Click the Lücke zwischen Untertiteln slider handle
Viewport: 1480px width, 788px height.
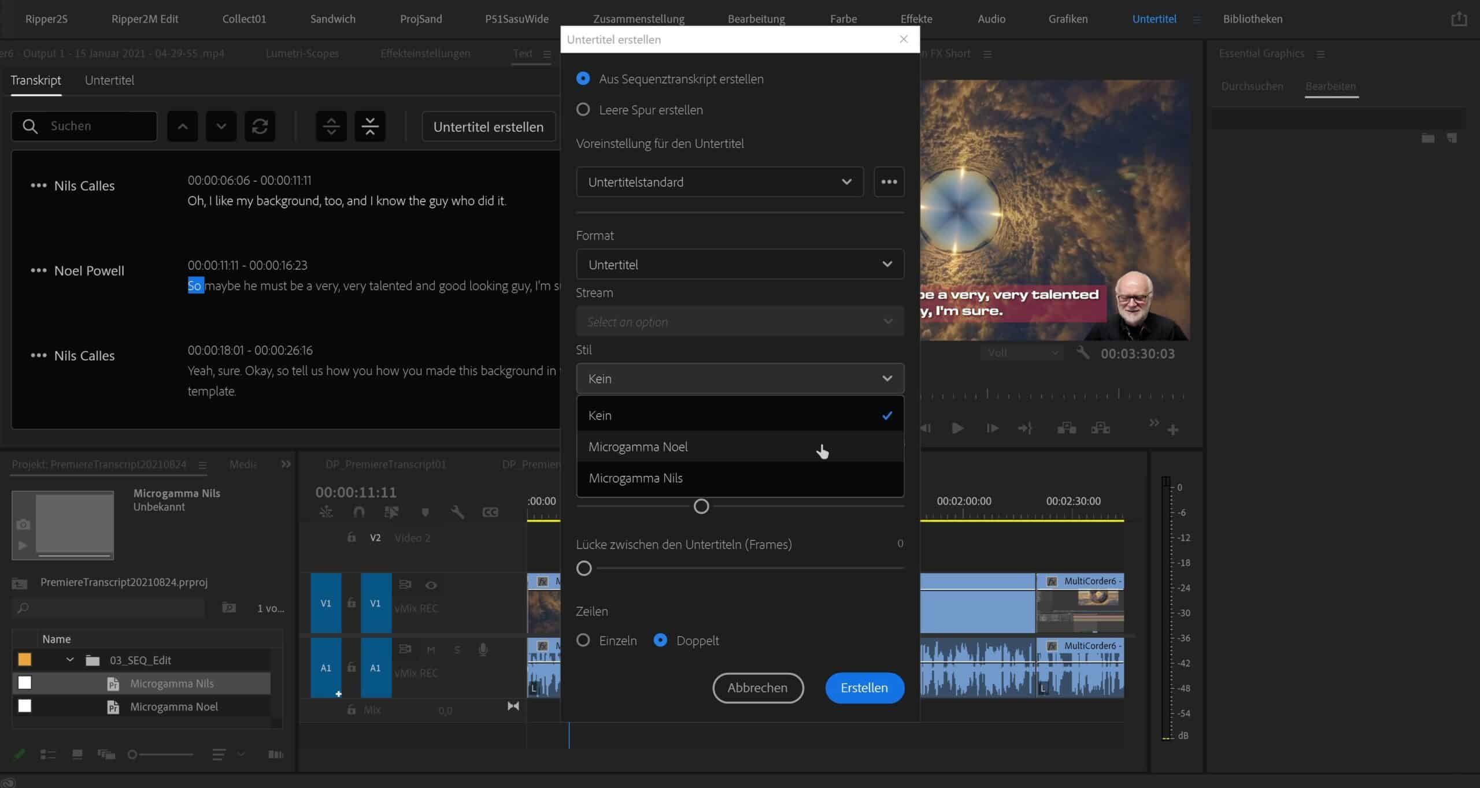point(584,568)
